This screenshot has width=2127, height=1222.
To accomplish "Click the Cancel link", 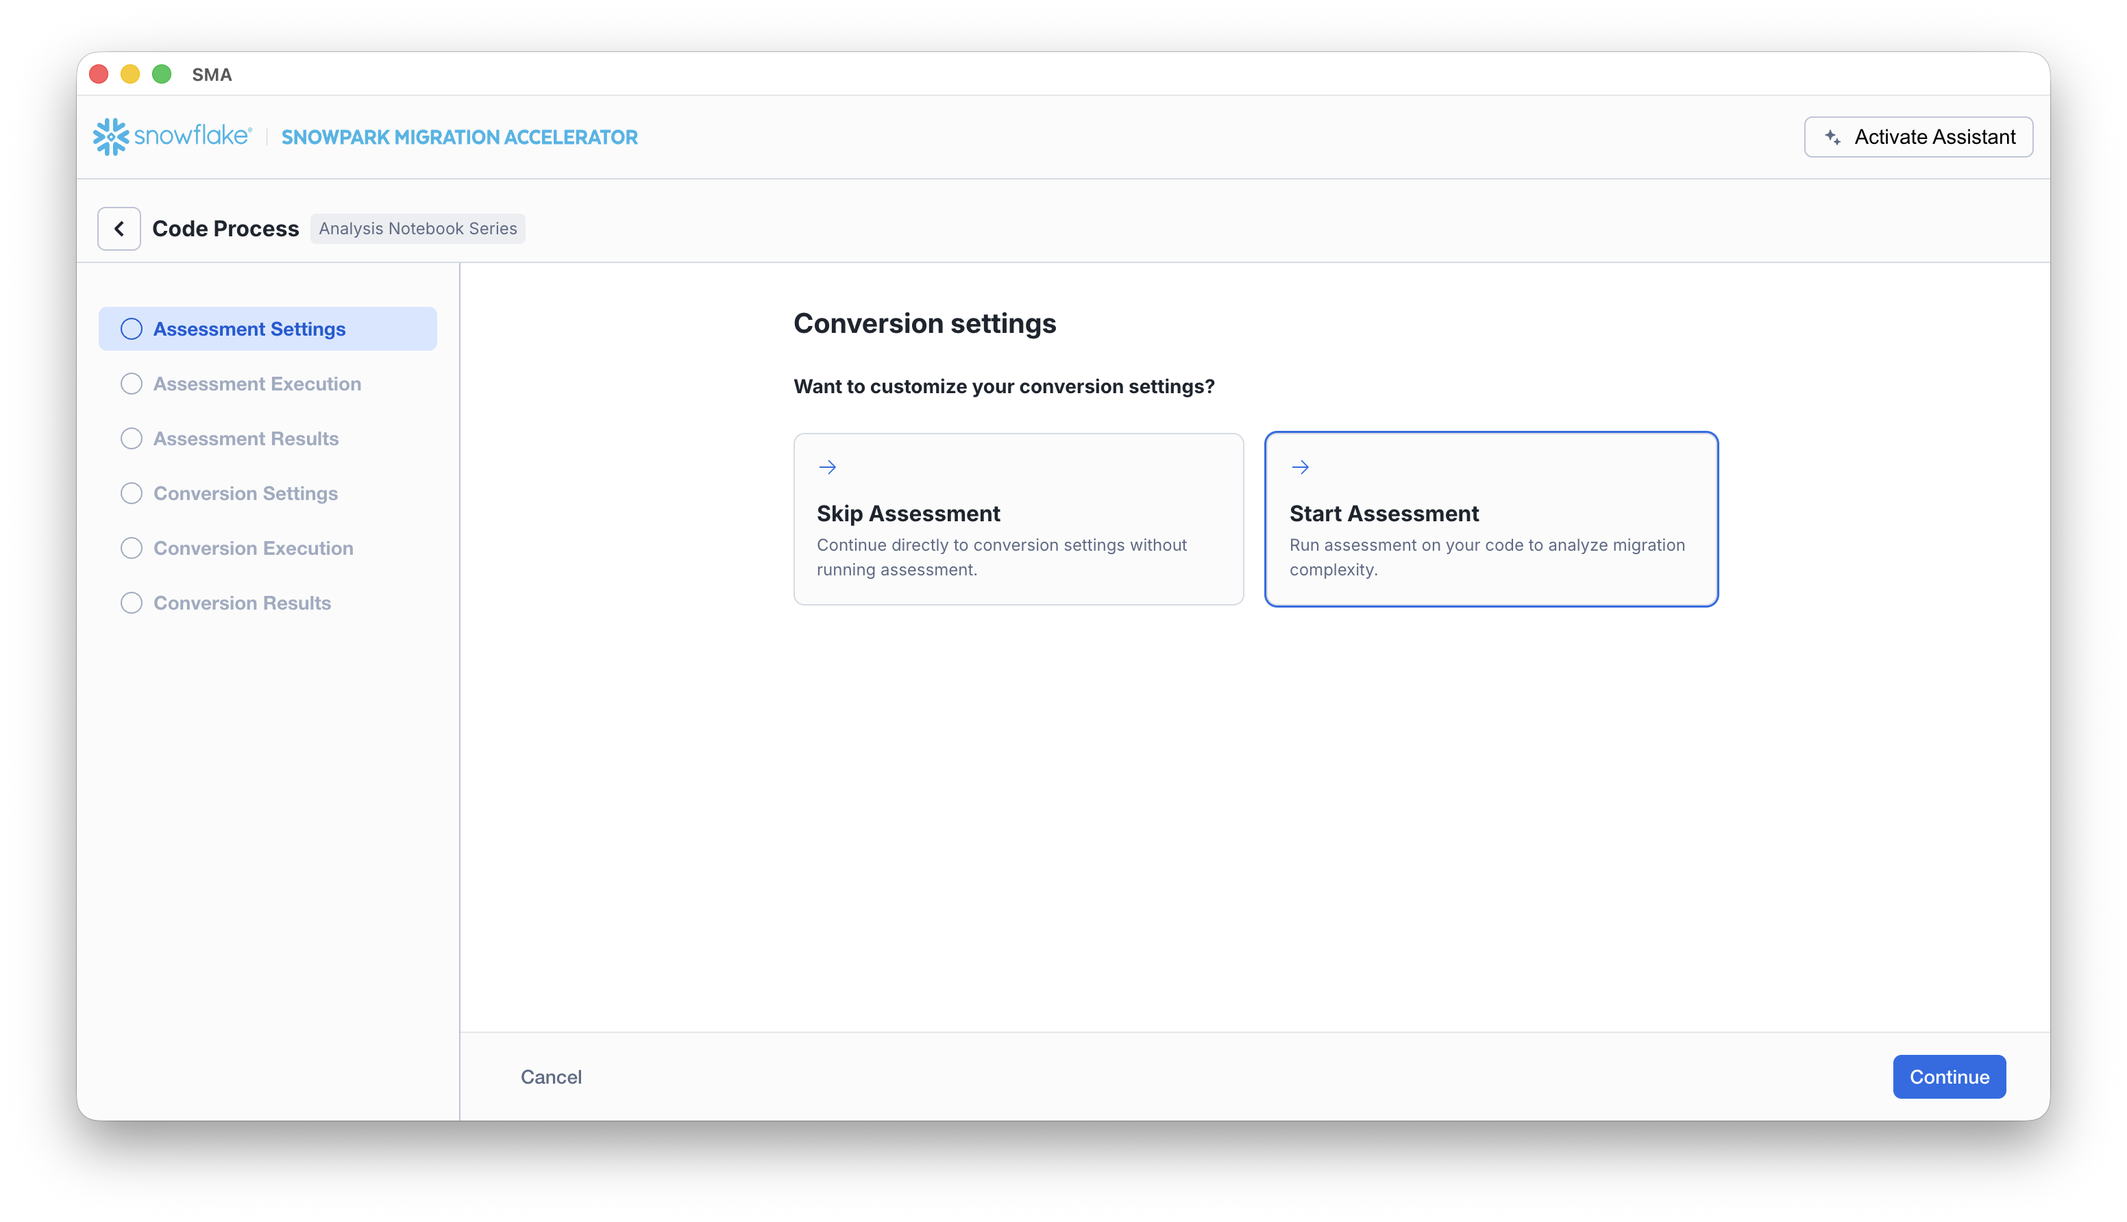I will point(551,1077).
